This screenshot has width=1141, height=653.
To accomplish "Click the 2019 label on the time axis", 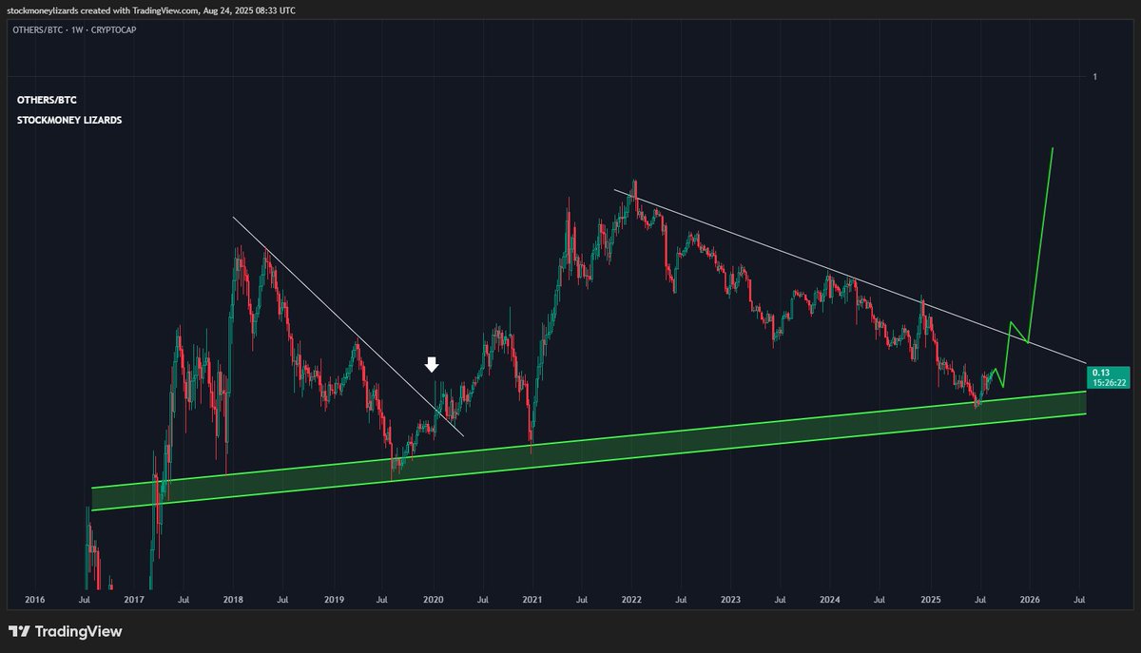I will click(334, 600).
